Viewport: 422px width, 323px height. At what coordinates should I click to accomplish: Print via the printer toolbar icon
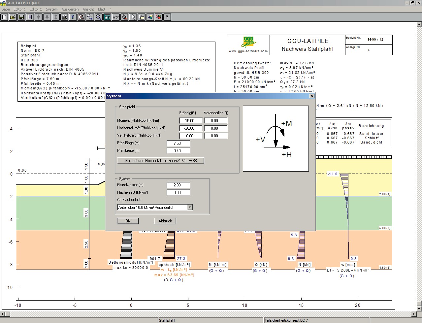pos(64,17)
